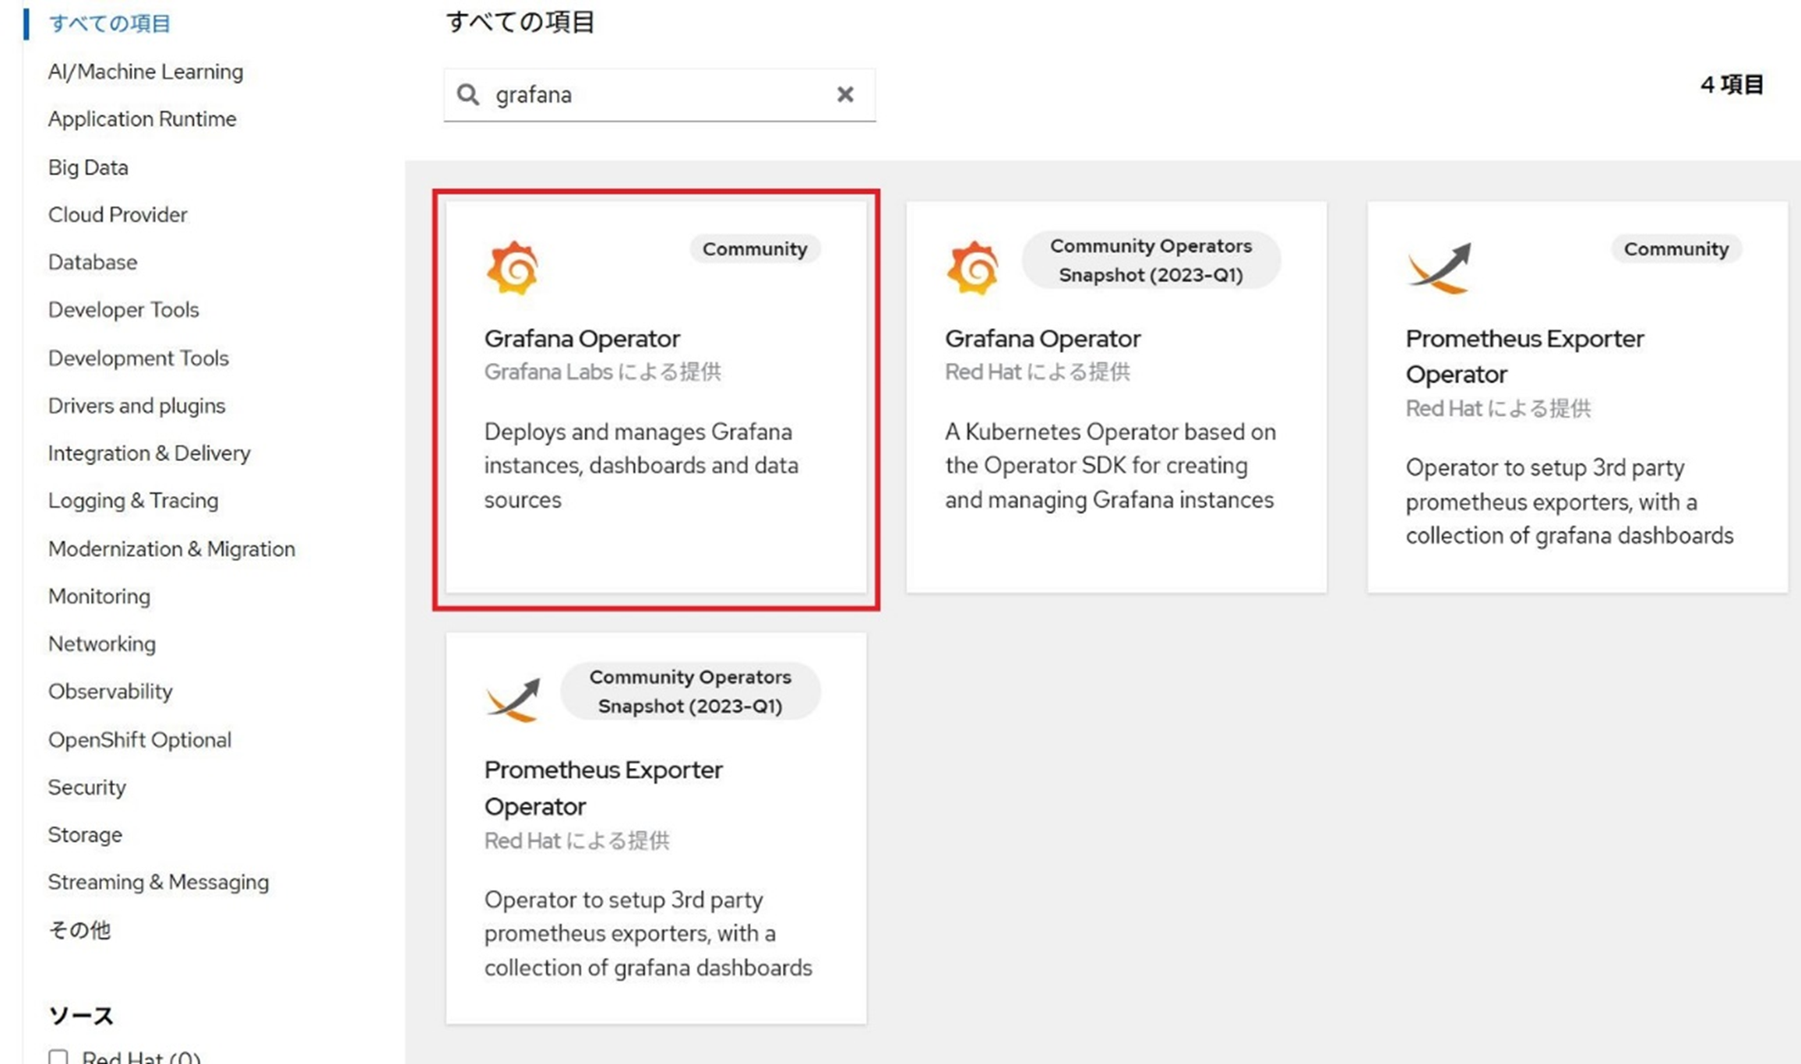
Task: Select the Observability category
Action: tap(110, 692)
